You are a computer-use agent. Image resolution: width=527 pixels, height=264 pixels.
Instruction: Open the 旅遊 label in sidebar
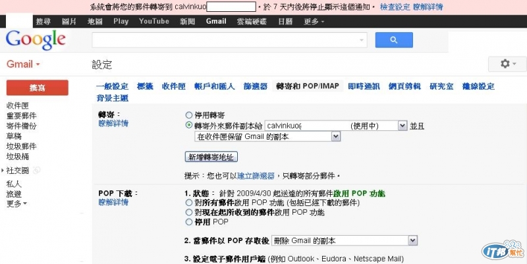[x=14, y=194]
